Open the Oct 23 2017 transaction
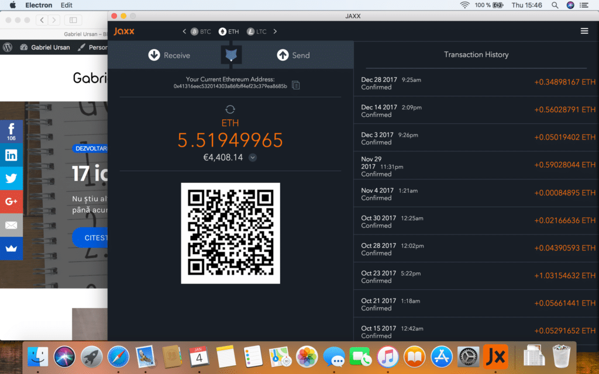 tap(476, 276)
